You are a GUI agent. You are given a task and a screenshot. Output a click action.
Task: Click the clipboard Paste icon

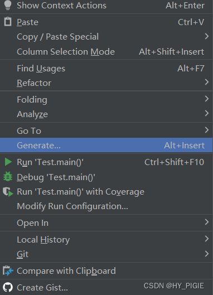8,21
